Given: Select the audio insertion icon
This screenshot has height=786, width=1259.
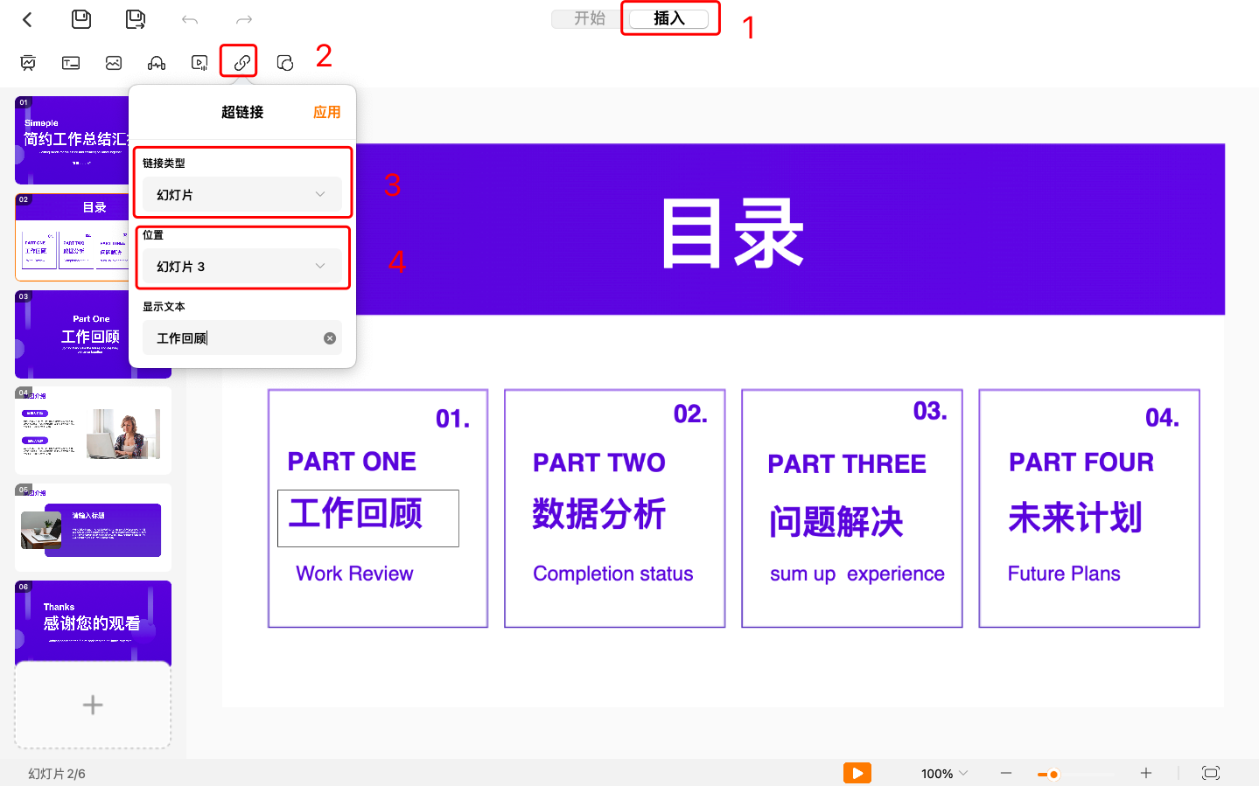Looking at the screenshot, I should point(156,61).
